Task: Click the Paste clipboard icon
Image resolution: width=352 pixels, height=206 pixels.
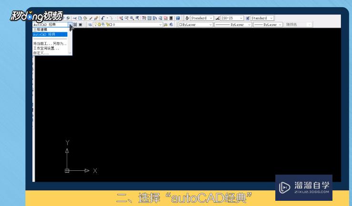Action: pos(85,18)
